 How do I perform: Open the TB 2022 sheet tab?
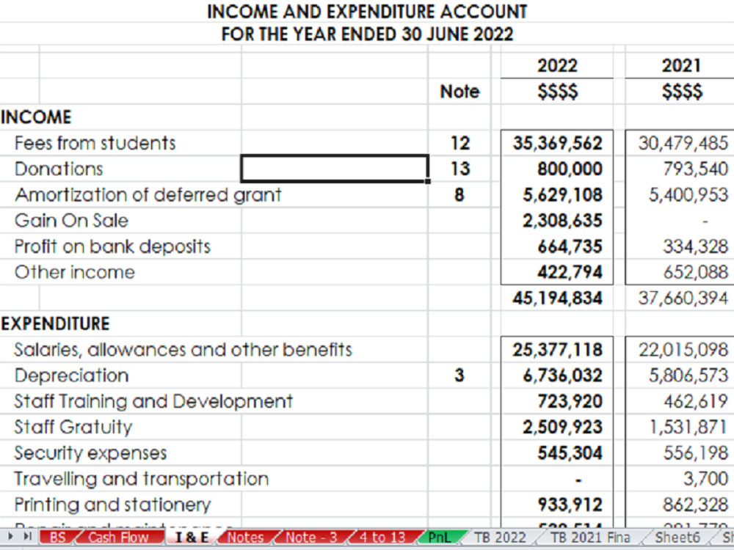click(500, 538)
